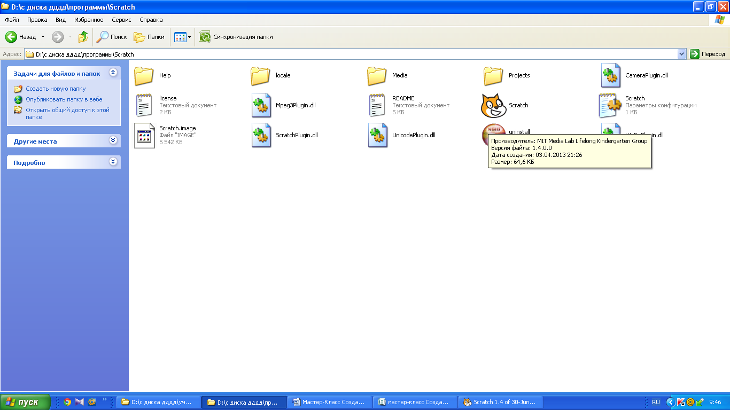
Task: Select the license text document icon
Action: point(144,106)
